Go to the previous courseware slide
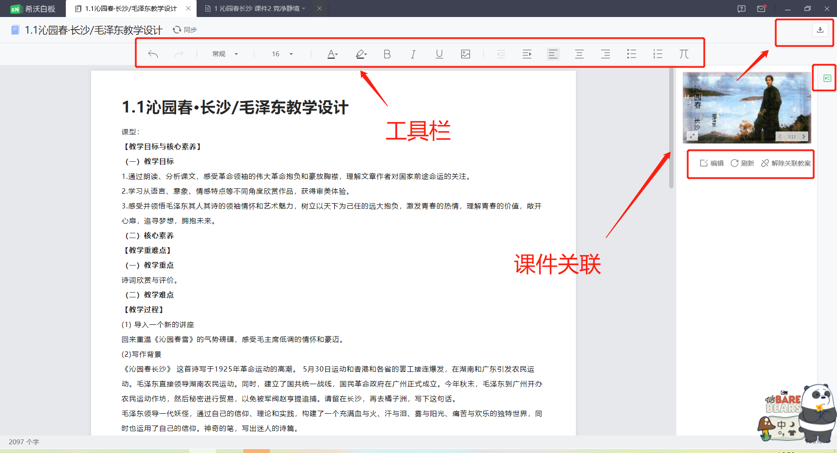Screen dimensions: 837x453 pos(780,136)
